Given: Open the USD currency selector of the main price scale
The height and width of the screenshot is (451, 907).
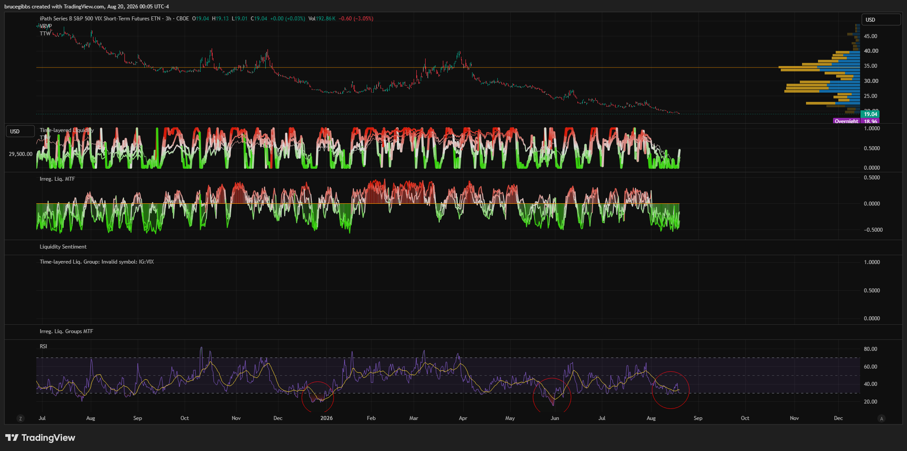Looking at the screenshot, I should [x=881, y=19].
